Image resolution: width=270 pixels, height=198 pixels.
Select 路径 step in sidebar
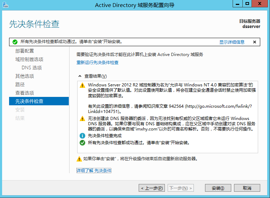20,84
